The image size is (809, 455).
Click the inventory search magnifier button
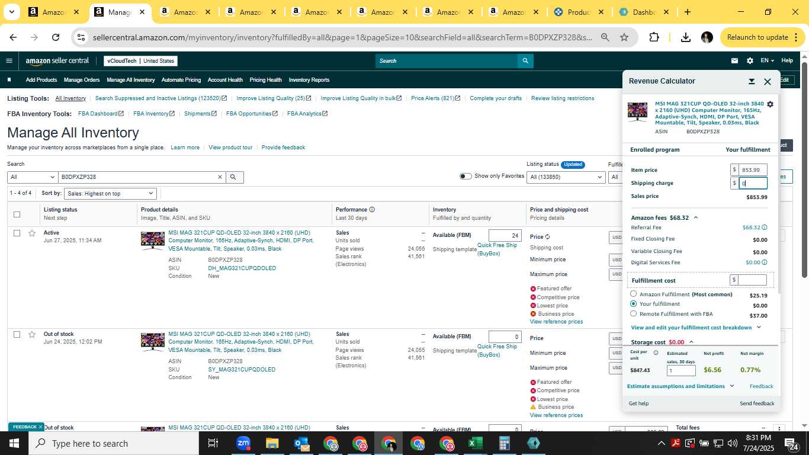click(233, 177)
